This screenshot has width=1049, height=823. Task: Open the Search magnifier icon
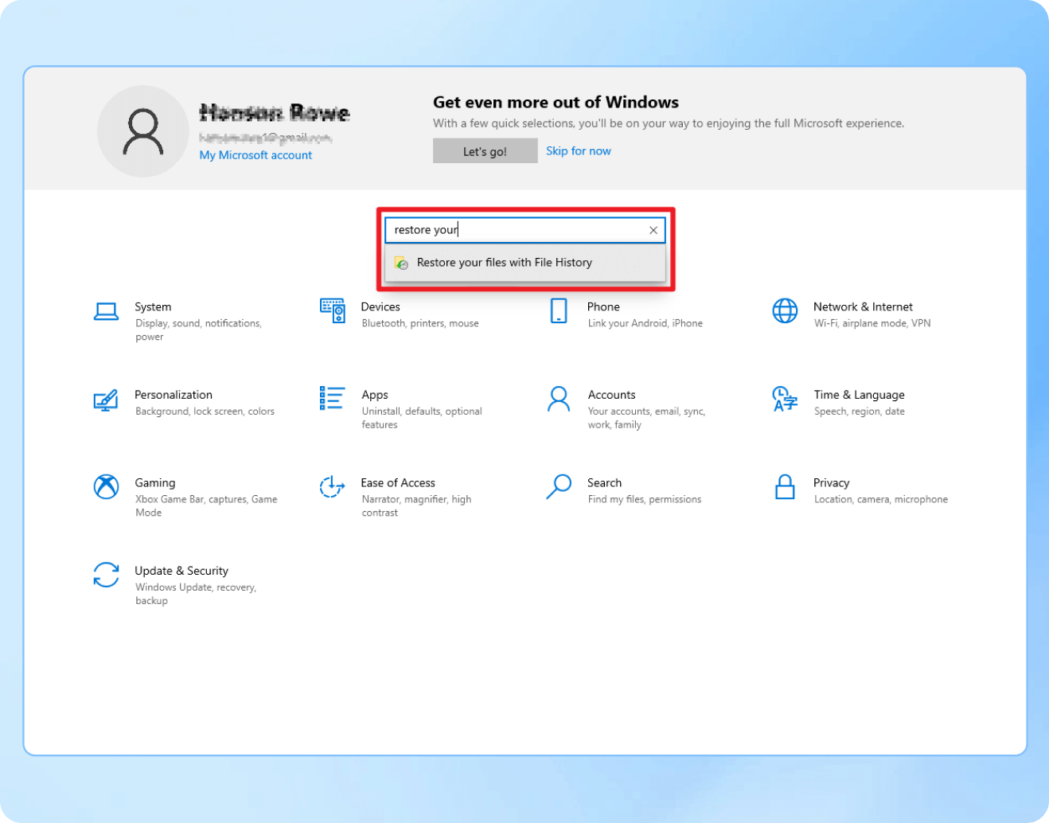tap(559, 486)
